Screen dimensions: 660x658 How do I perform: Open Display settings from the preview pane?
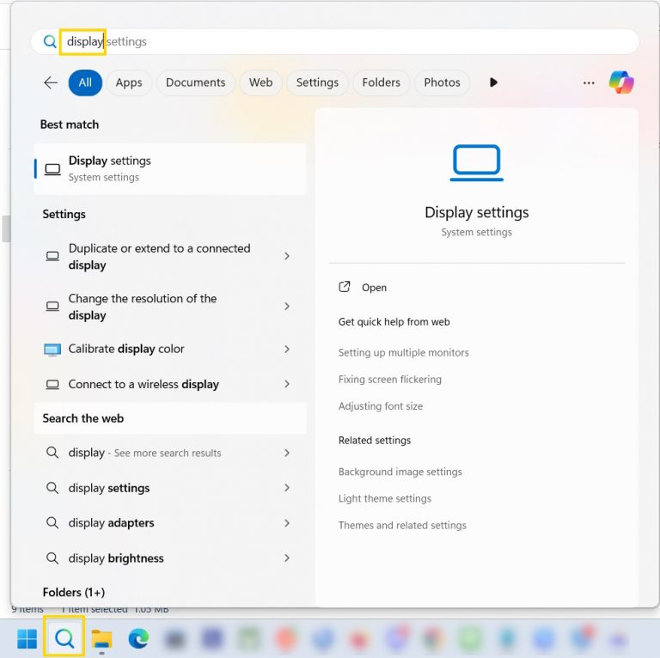point(374,288)
